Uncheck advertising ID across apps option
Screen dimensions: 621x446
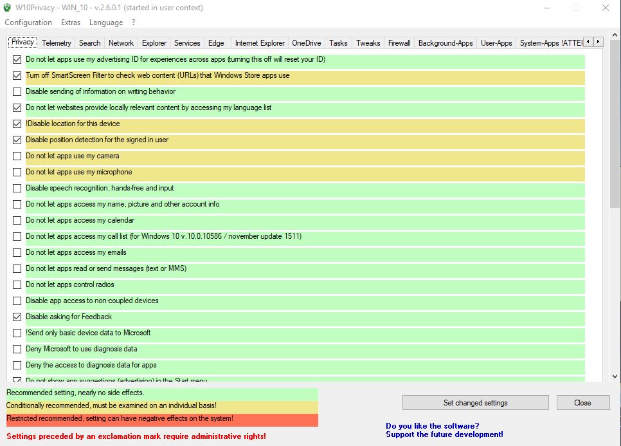[x=17, y=59]
